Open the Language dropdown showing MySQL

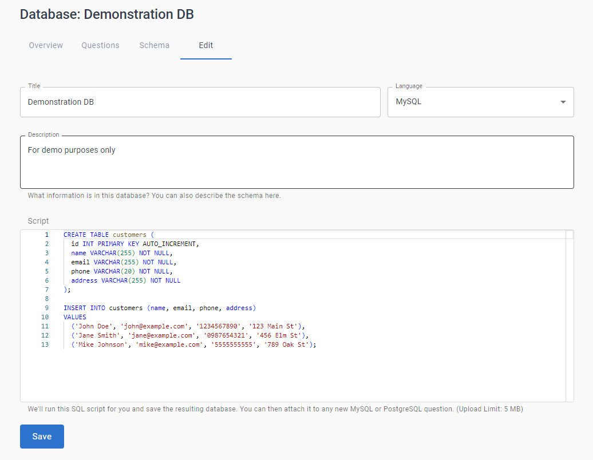point(474,102)
